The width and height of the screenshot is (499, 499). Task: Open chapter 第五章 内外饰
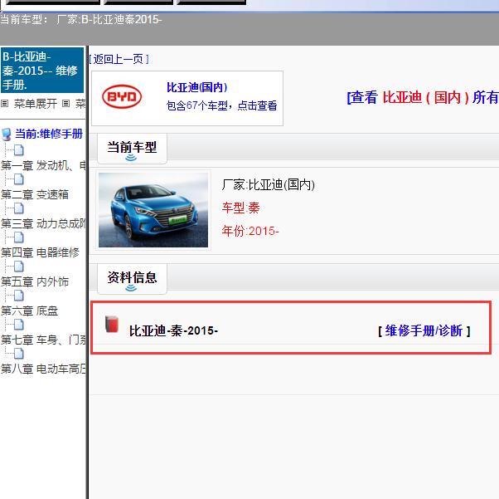tap(35, 281)
